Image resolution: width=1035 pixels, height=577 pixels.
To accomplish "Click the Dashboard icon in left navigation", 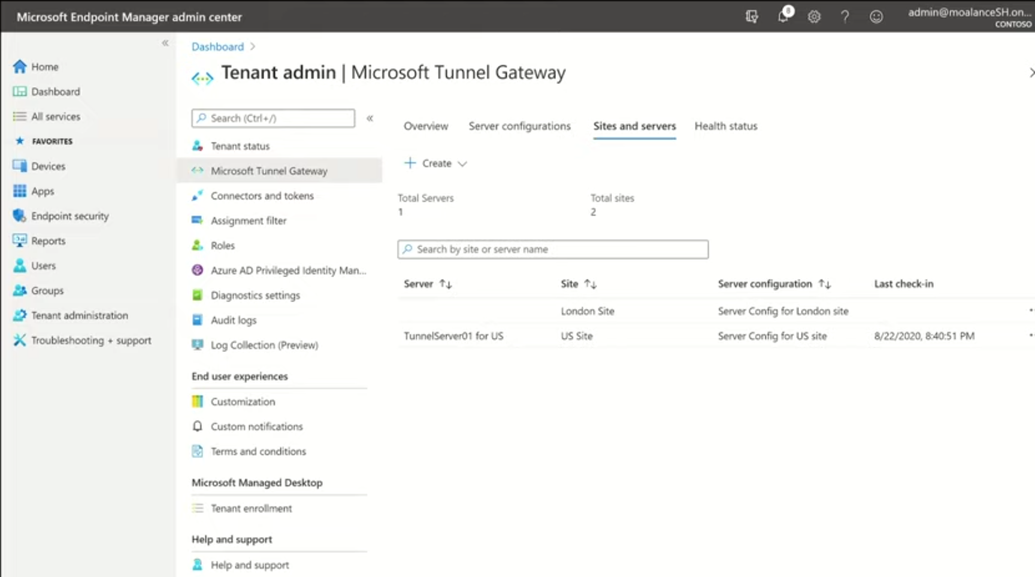I will point(20,92).
